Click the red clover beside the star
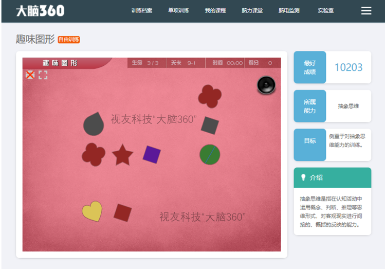The image size is (385, 269). click(94, 155)
